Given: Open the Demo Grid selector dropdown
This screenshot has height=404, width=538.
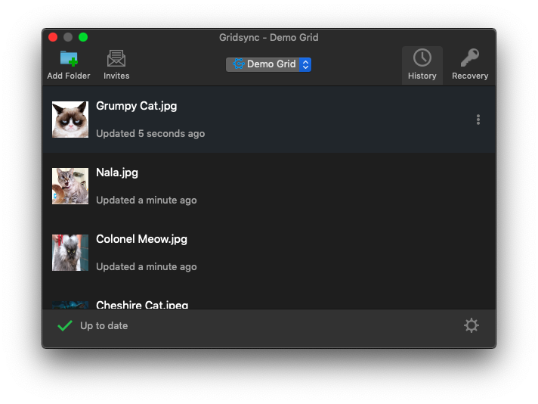Looking at the screenshot, I should (268, 64).
